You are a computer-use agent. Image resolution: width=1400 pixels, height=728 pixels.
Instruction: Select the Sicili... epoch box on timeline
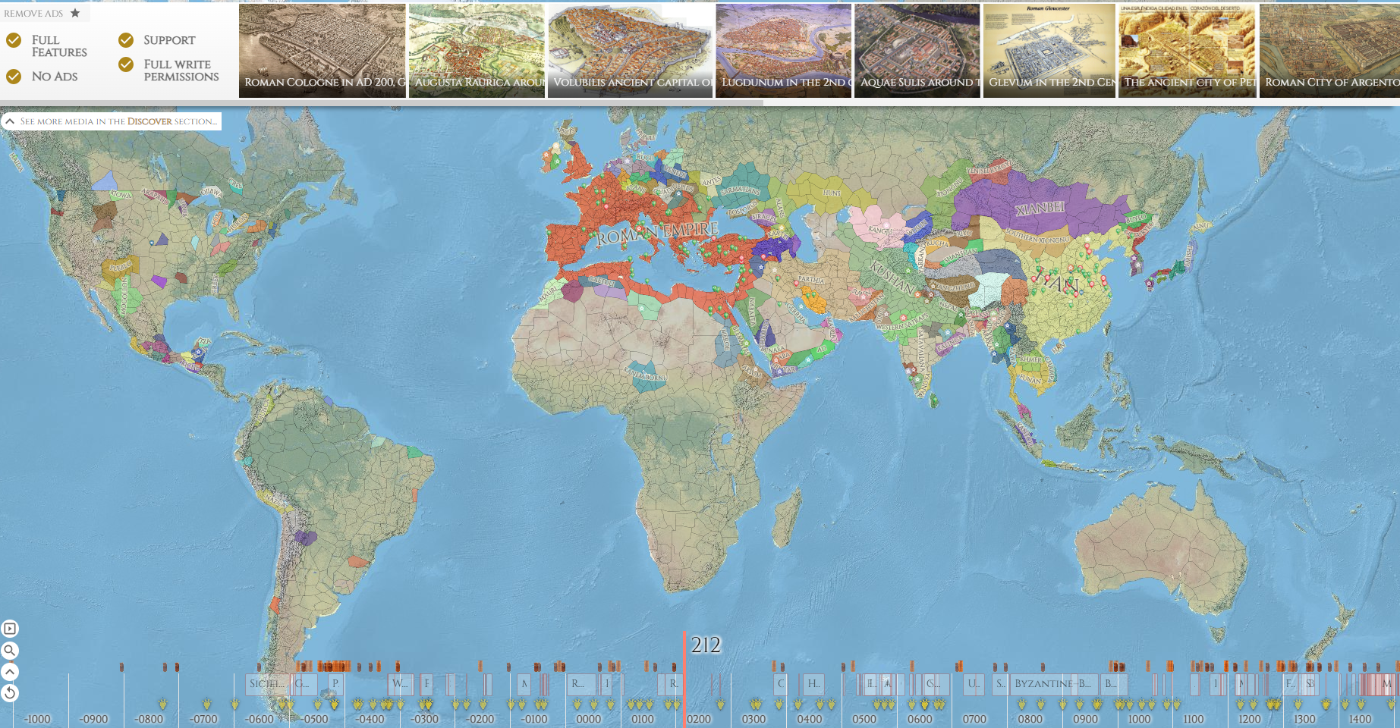click(x=267, y=684)
